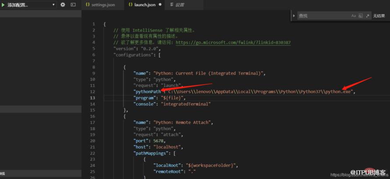Expand the replace field with the find arrow
This screenshot has height=179, width=390.
click(294, 16)
